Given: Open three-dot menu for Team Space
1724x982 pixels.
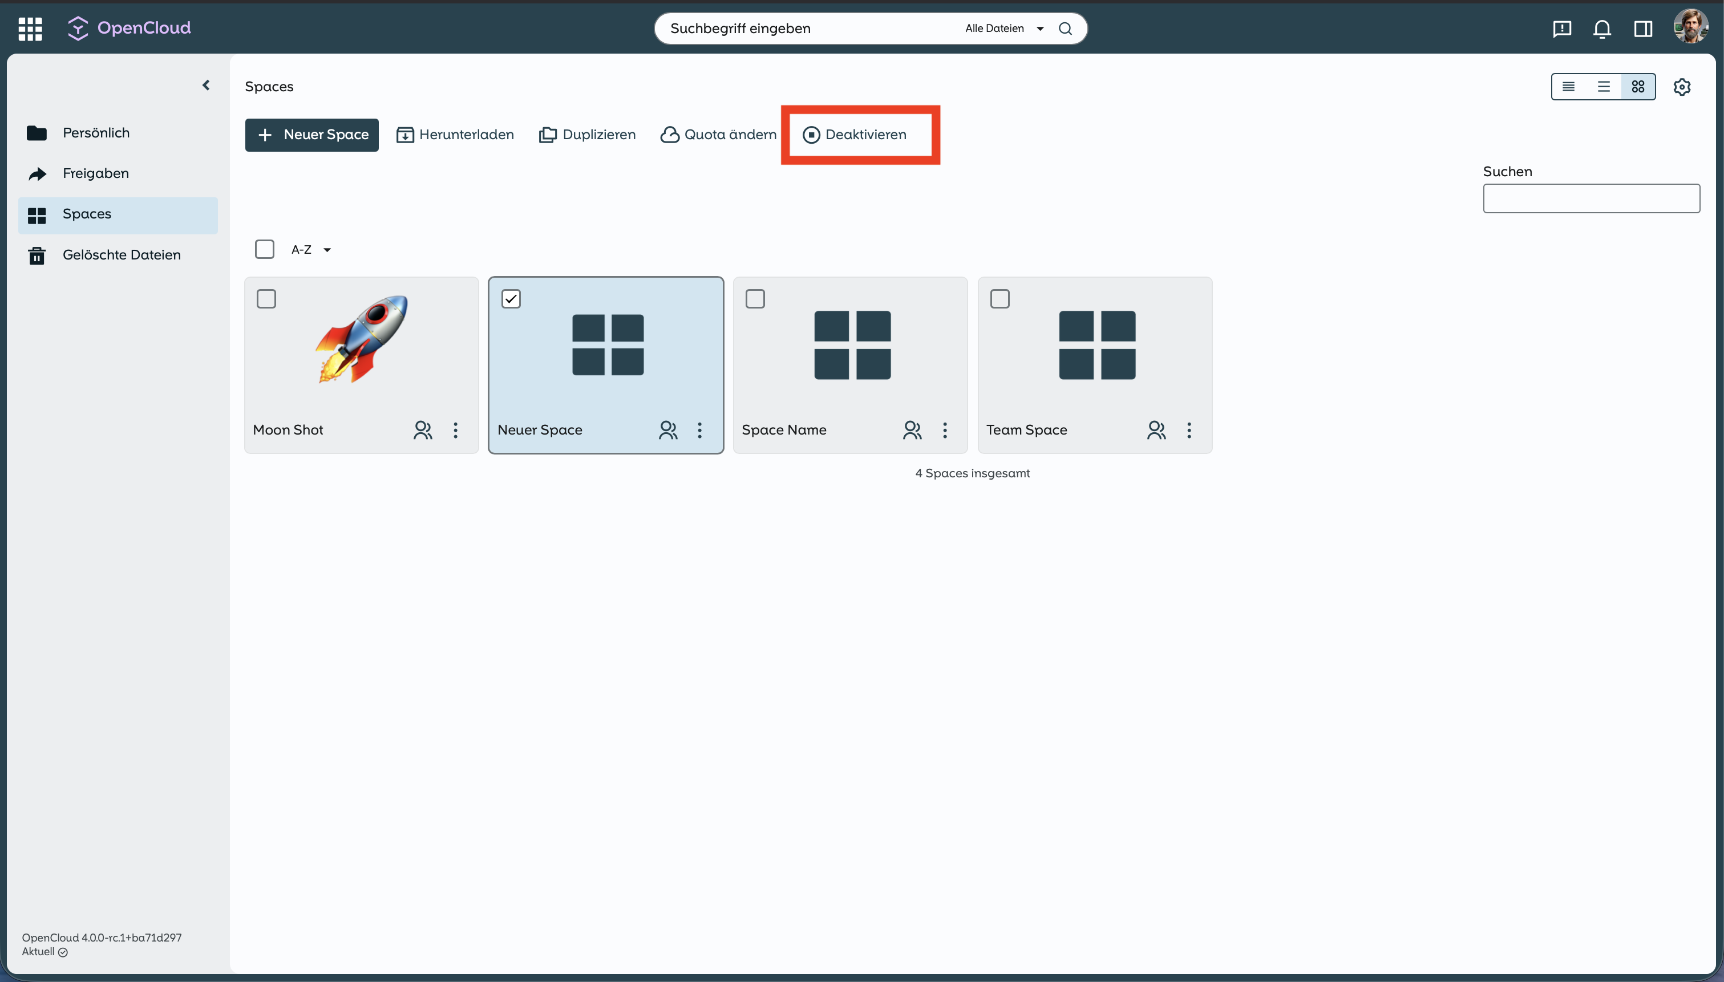Looking at the screenshot, I should (1188, 431).
